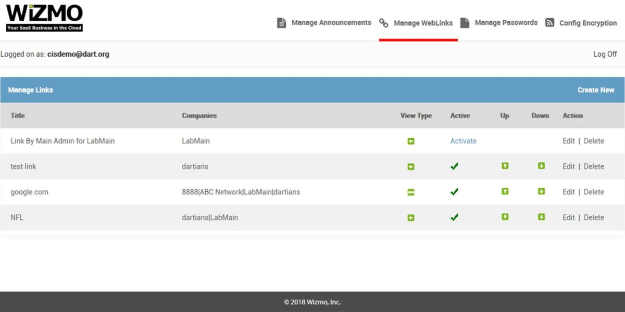Click the Action column header

[x=573, y=115]
